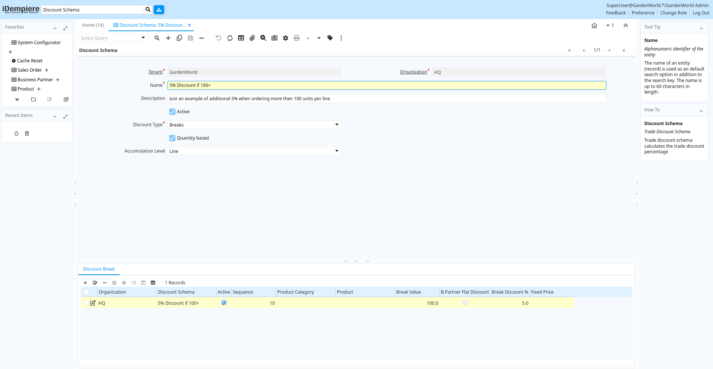Click the Log Out link
This screenshot has height=369, width=713.
(701, 13)
